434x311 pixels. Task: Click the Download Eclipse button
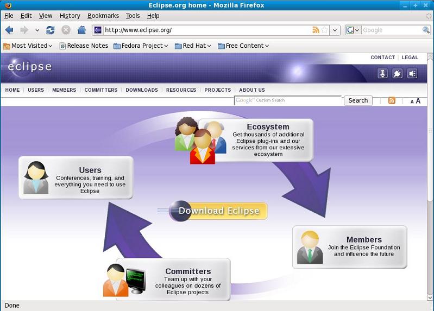pyautogui.click(x=218, y=211)
